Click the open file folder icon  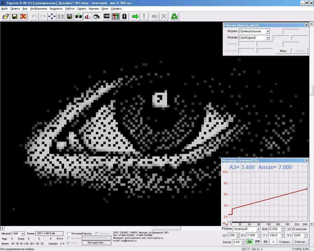coord(6,17)
